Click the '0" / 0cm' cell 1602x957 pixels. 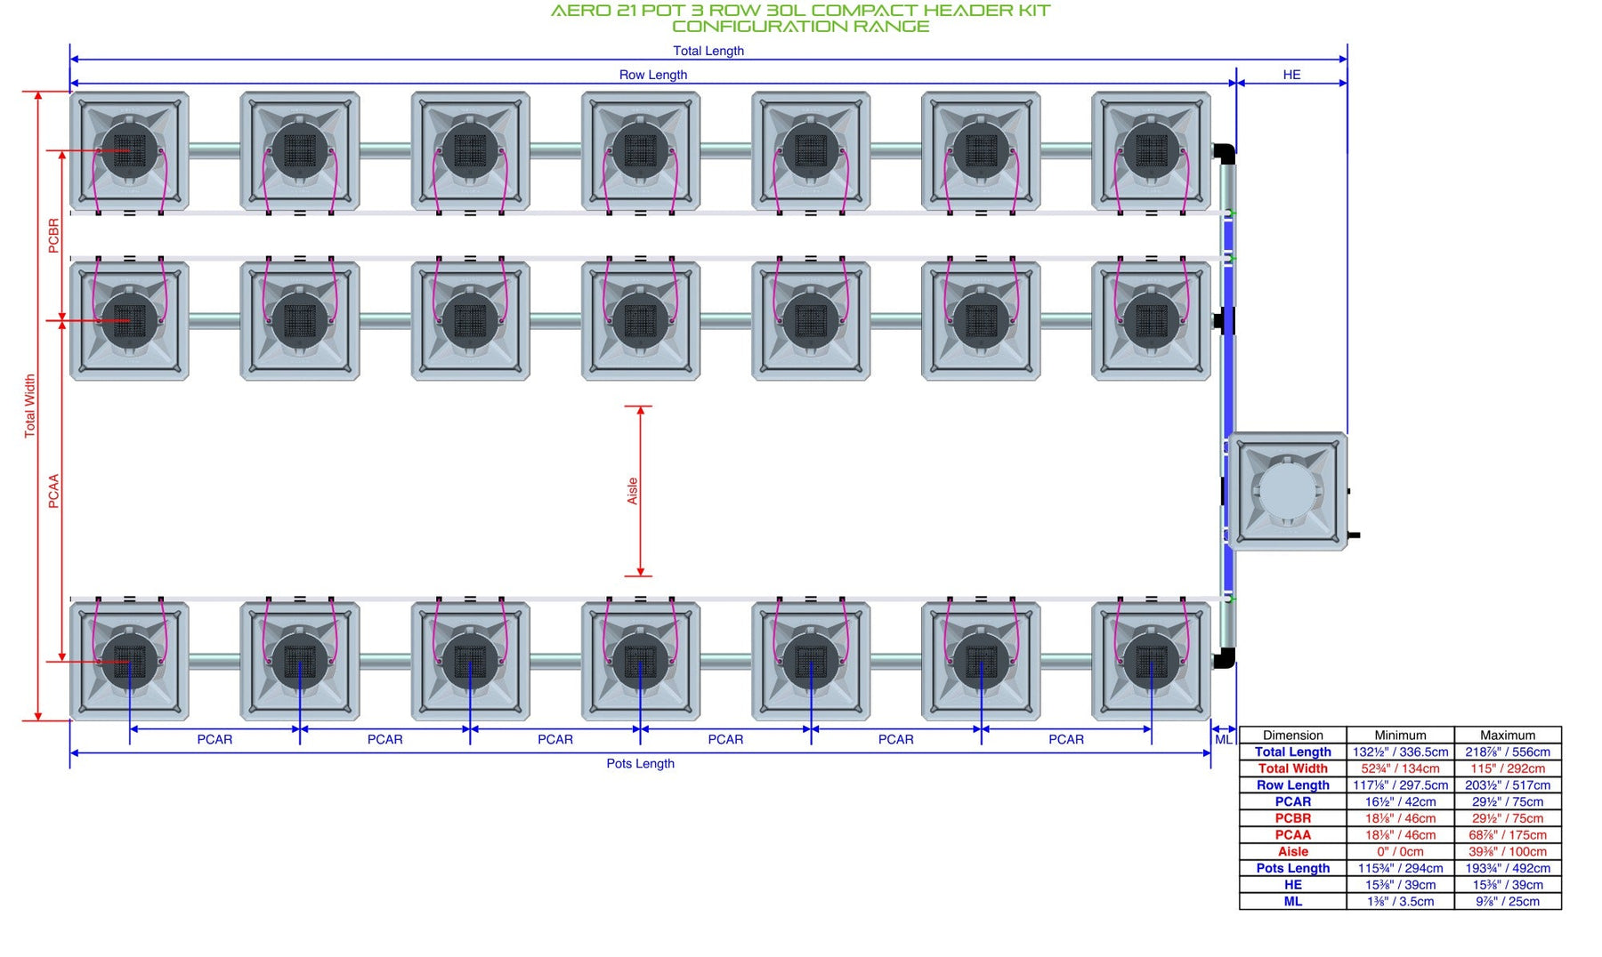click(1400, 851)
